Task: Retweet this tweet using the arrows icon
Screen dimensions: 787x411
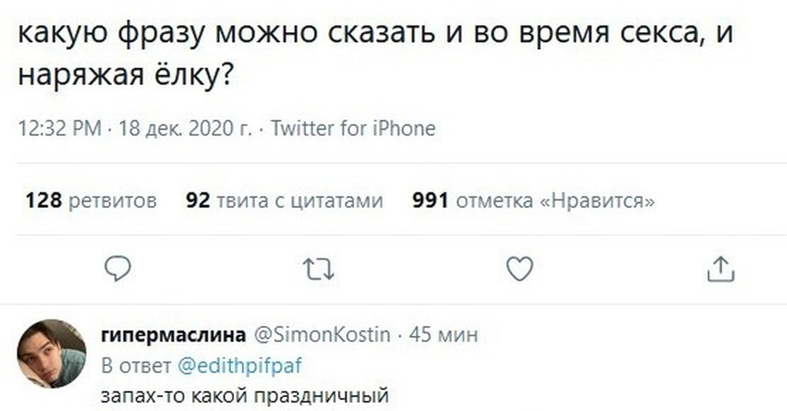Action: (319, 269)
